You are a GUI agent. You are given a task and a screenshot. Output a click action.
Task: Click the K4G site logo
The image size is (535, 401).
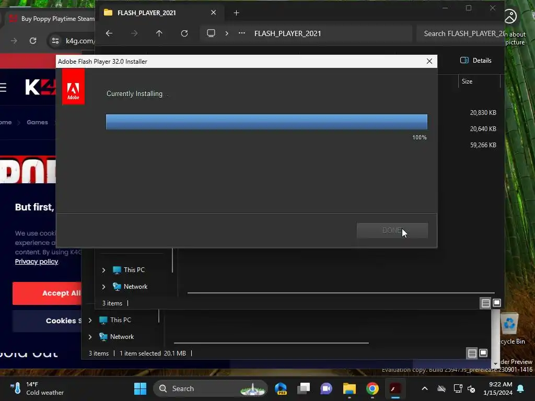(x=40, y=87)
